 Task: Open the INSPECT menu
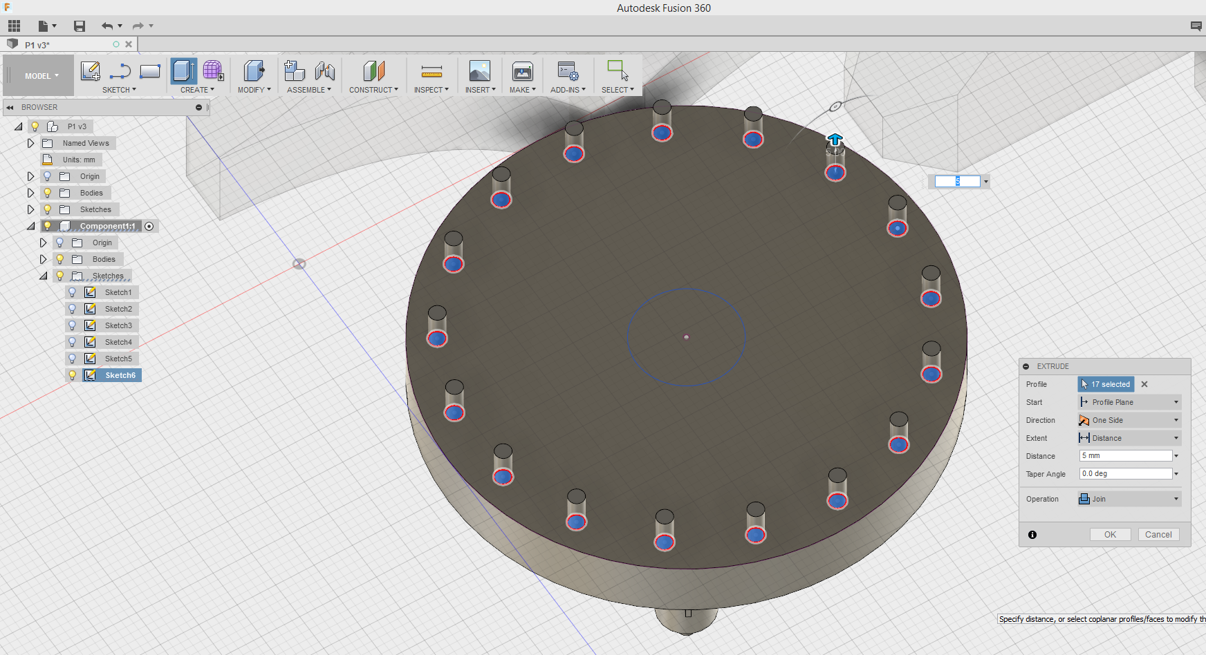pos(432,90)
